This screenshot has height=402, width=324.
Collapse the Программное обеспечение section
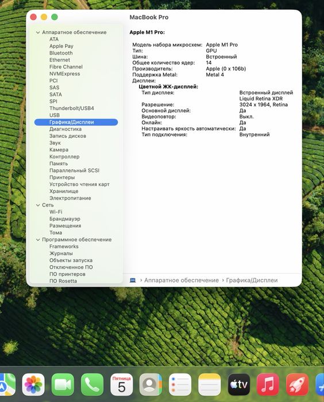[38, 240]
